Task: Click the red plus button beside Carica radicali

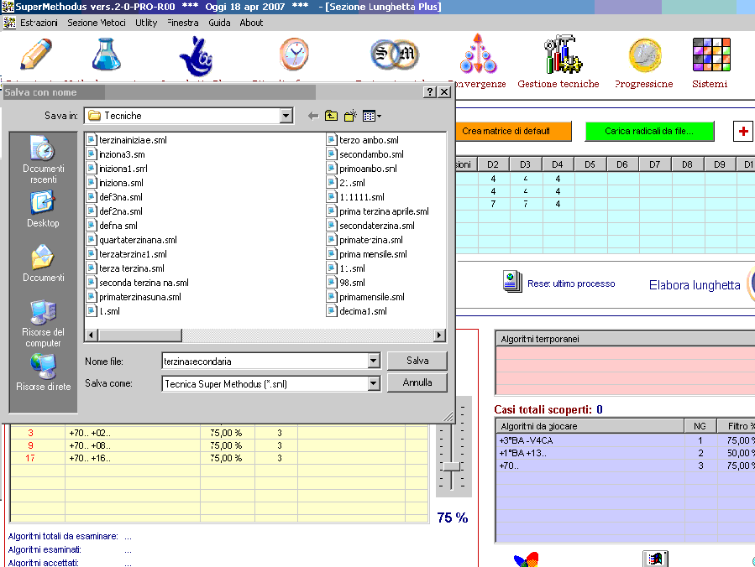Action: [x=743, y=132]
